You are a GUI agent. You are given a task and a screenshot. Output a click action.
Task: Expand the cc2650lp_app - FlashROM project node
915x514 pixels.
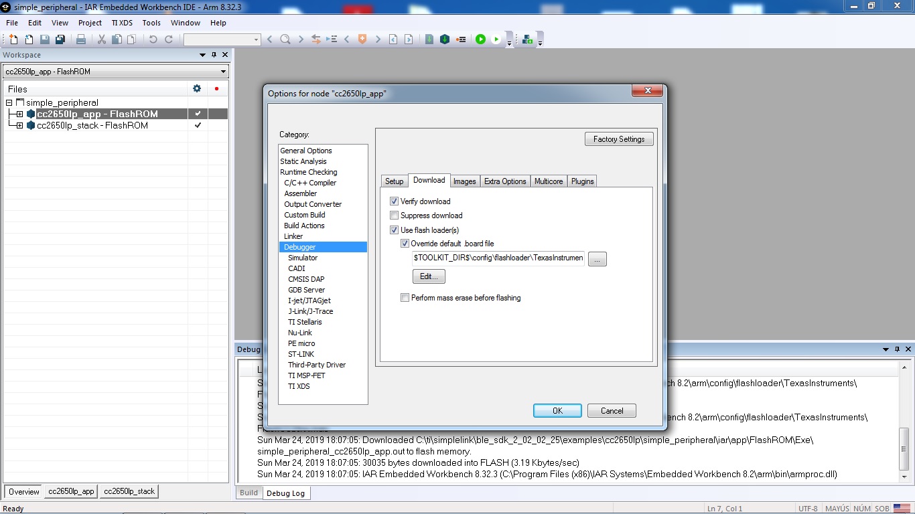coord(20,114)
